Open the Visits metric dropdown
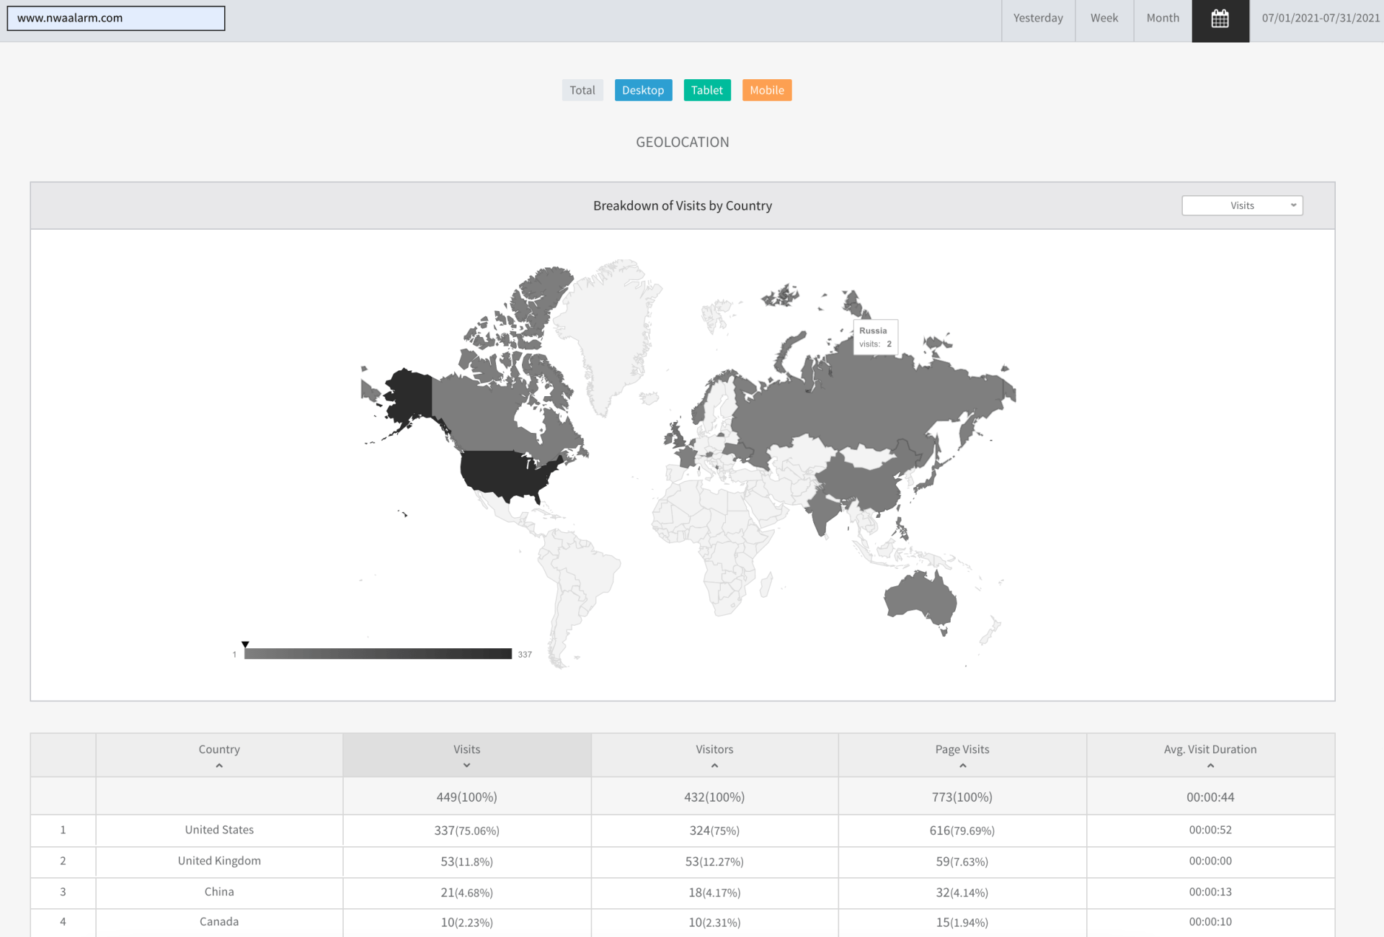Image resolution: width=1384 pixels, height=937 pixels. [x=1242, y=205]
